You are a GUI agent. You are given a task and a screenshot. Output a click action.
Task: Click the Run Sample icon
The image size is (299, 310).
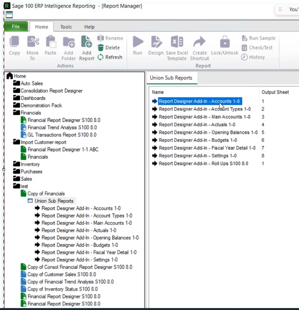click(244, 38)
